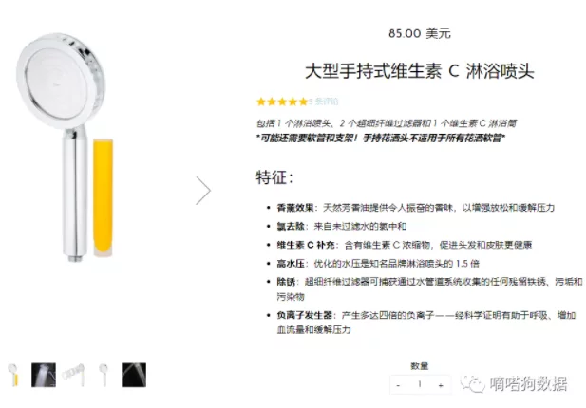
Task: Click the 香薰效果 feature bullet
Action: click(416, 208)
